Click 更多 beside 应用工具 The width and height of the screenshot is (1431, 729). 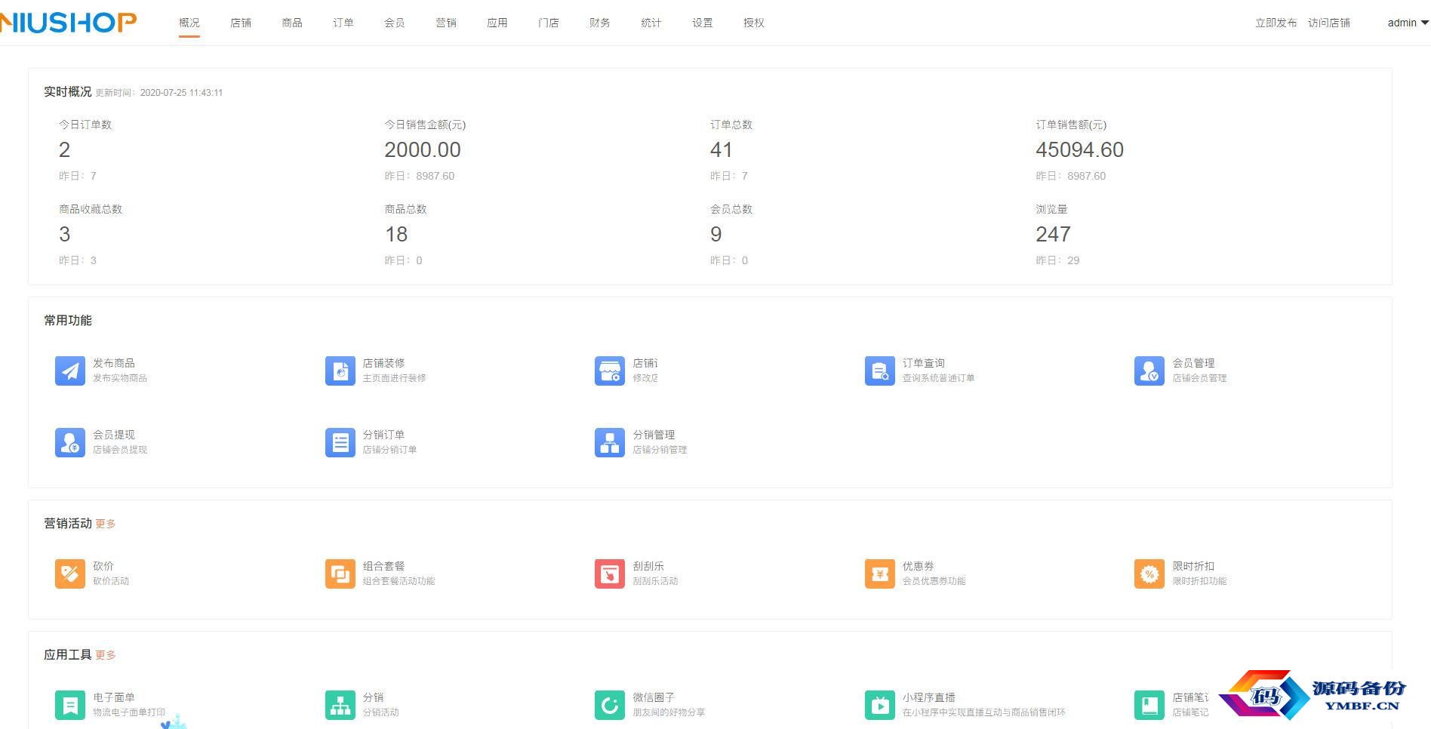pos(106,655)
